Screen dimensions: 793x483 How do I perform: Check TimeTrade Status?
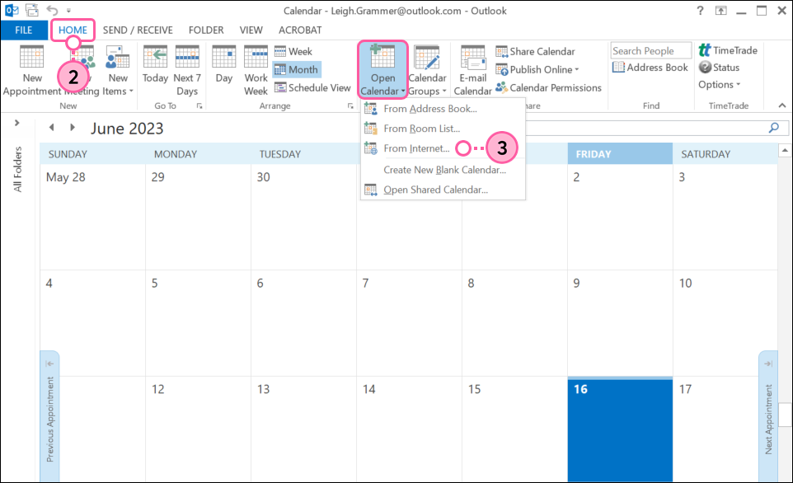point(719,68)
